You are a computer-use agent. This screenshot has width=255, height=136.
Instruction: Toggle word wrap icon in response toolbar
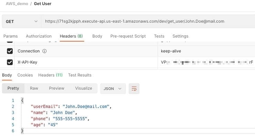click(x=134, y=89)
